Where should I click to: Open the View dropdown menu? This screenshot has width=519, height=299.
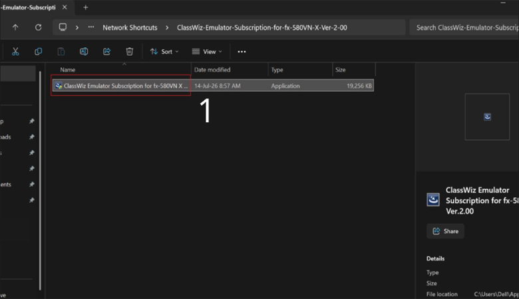pyautogui.click(x=207, y=52)
